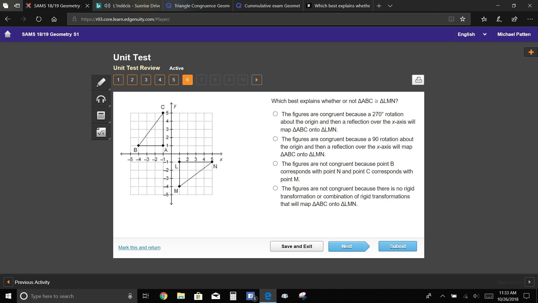The height and width of the screenshot is (303, 538).
Task: Click the print icon above question
Action: (418, 80)
